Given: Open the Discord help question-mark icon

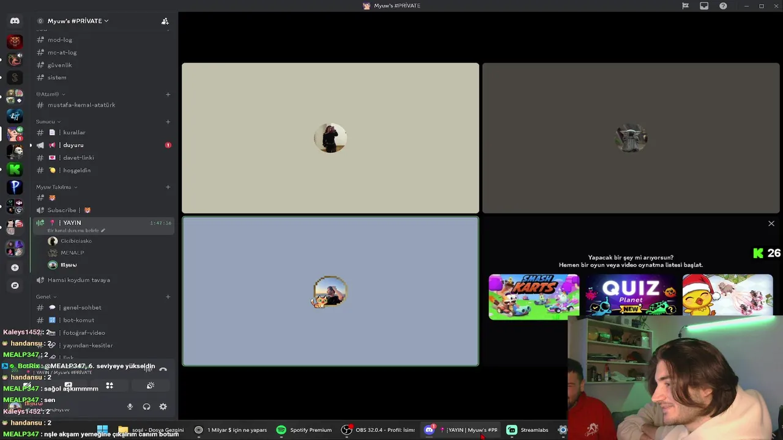Looking at the screenshot, I should coord(723,5).
